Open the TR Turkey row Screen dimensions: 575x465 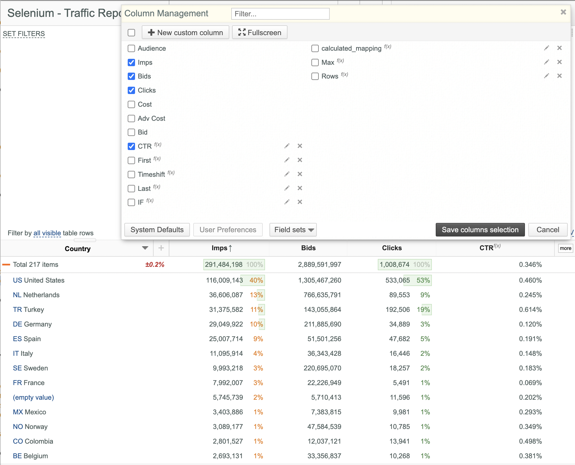coord(28,310)
